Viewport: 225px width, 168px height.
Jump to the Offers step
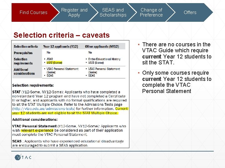(190, 12)
